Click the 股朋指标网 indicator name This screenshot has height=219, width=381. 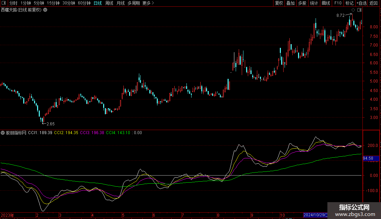[16, 133]
